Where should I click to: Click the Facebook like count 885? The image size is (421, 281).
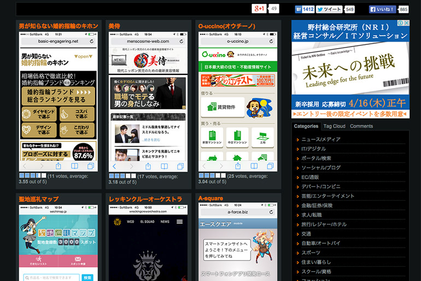[x=404, y=9]
